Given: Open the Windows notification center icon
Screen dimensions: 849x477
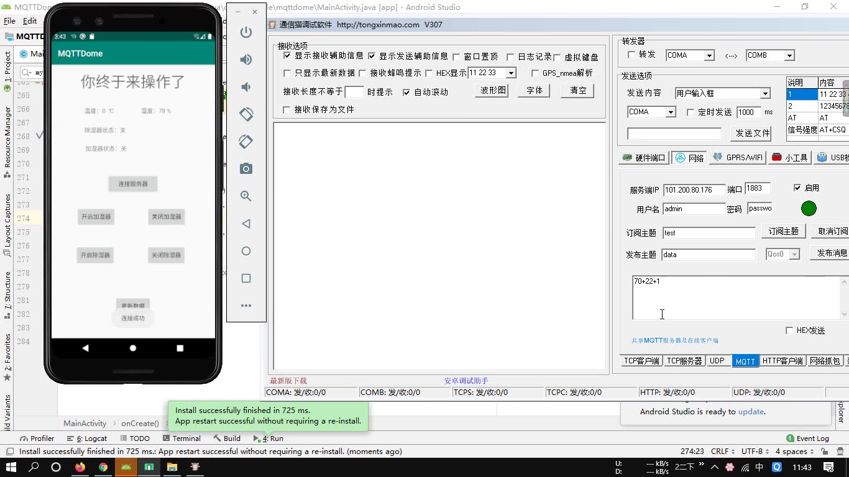Looking at the screenshot, I should pos(828,467).
